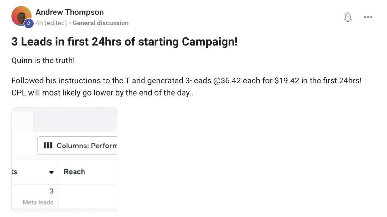Click the 'Quinn is the truth!' line
The width and height of the screenshot is (387, 217).
43,60
